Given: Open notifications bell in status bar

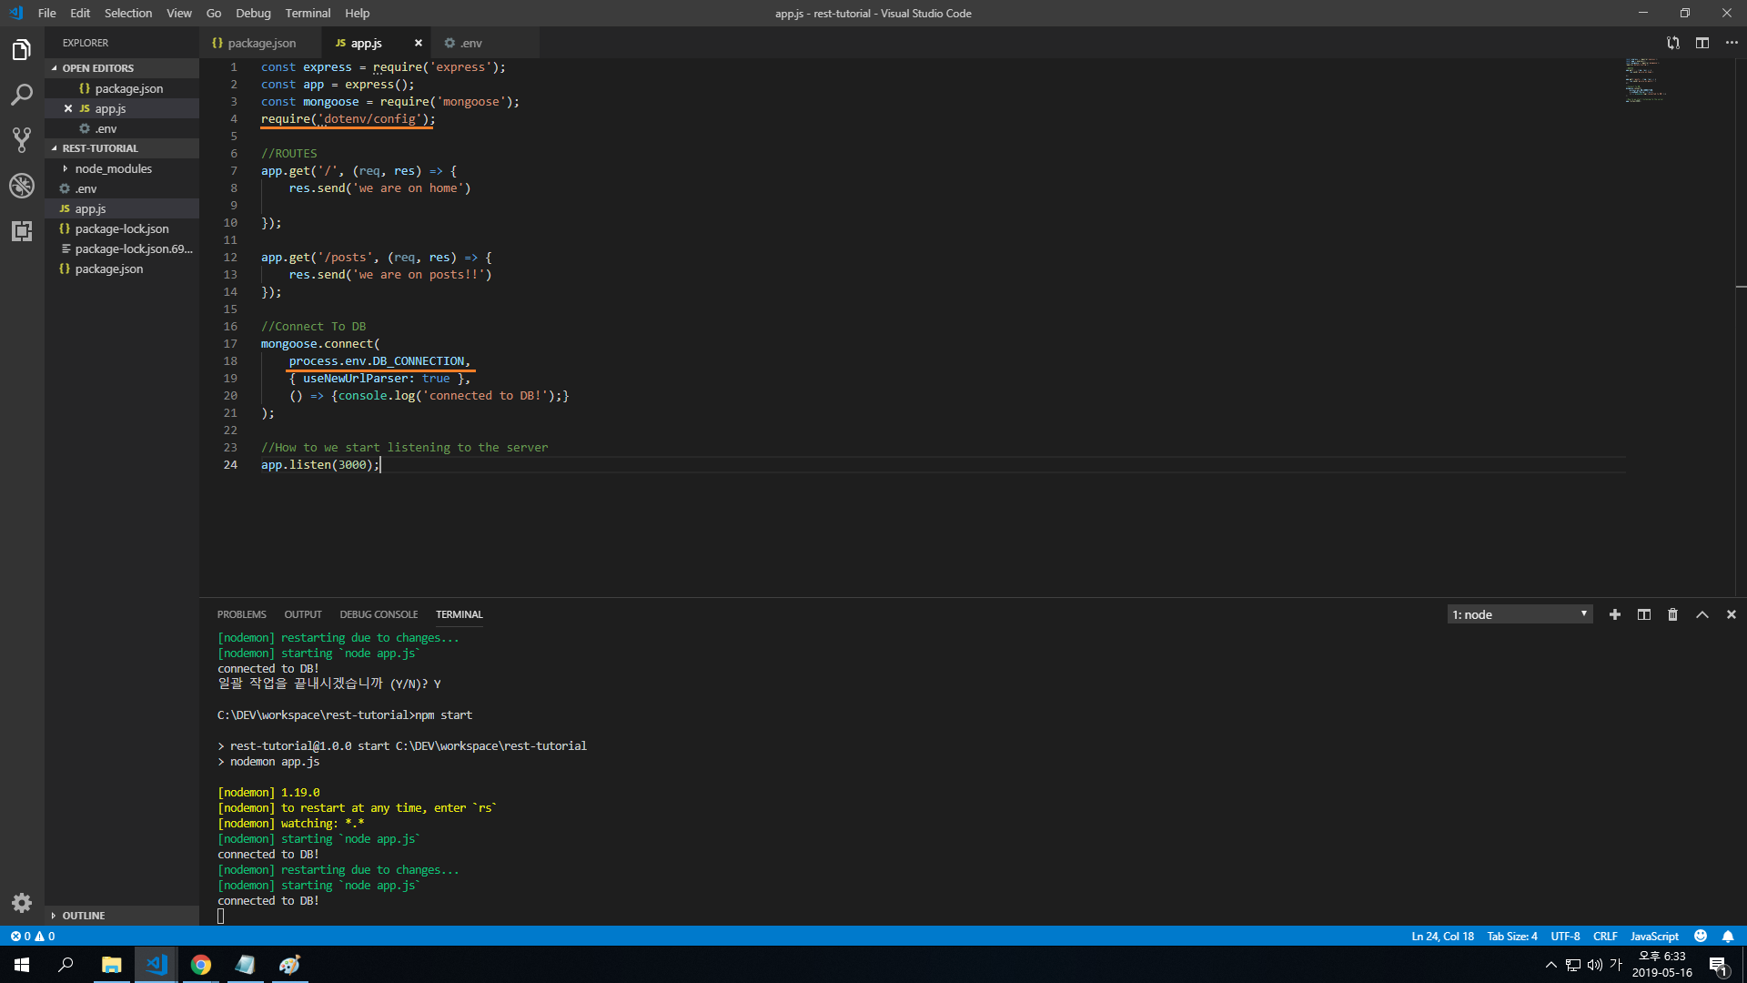Looking at the screenshot, I should coord(1727,936).
